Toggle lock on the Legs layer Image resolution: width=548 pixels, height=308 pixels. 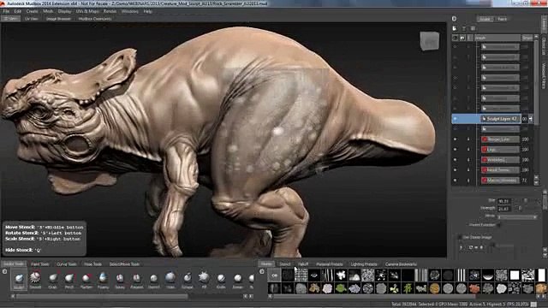(468, 150)
